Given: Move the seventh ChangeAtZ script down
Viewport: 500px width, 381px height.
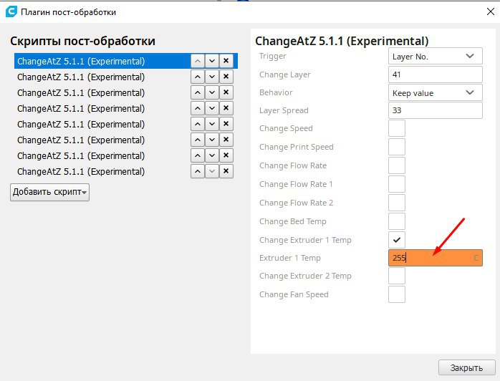Looking at the screenshot, I should tap(212, 155).
